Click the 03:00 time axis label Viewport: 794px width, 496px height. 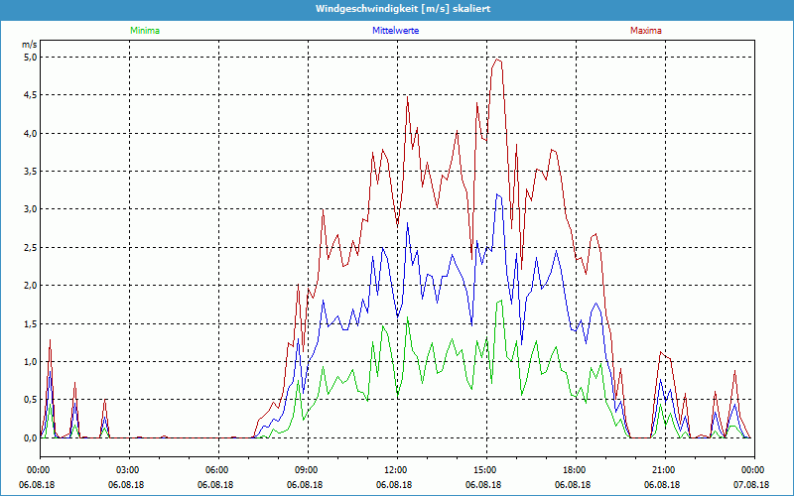pos(127,470)
